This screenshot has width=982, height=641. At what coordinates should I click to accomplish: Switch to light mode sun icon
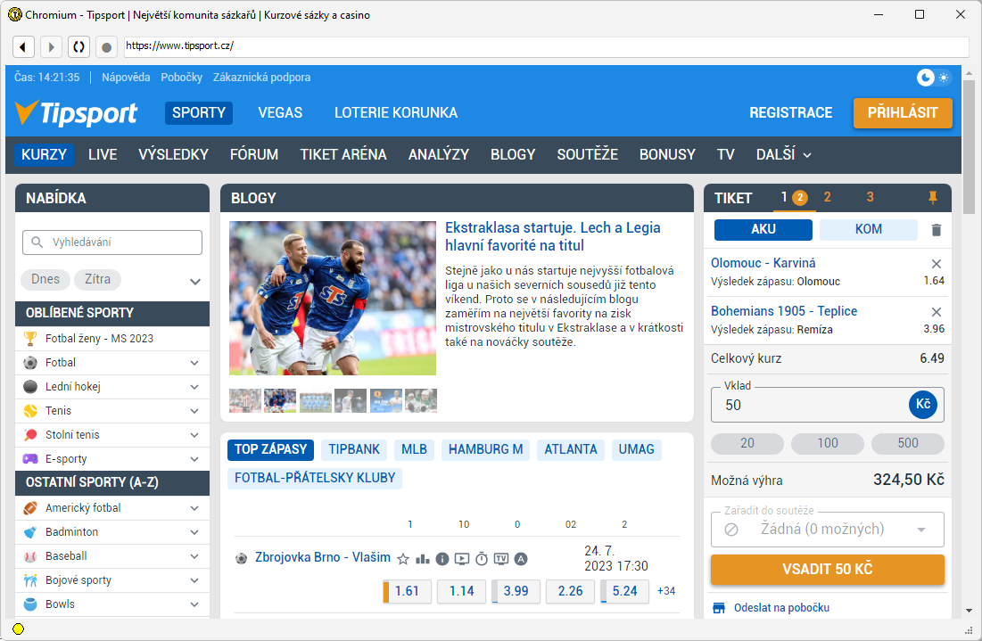[x=943, y=78]
